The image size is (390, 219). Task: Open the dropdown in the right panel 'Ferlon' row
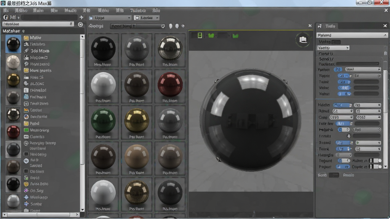coord(363,69)
